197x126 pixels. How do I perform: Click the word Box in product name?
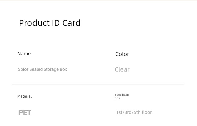[x=63, y=69]
